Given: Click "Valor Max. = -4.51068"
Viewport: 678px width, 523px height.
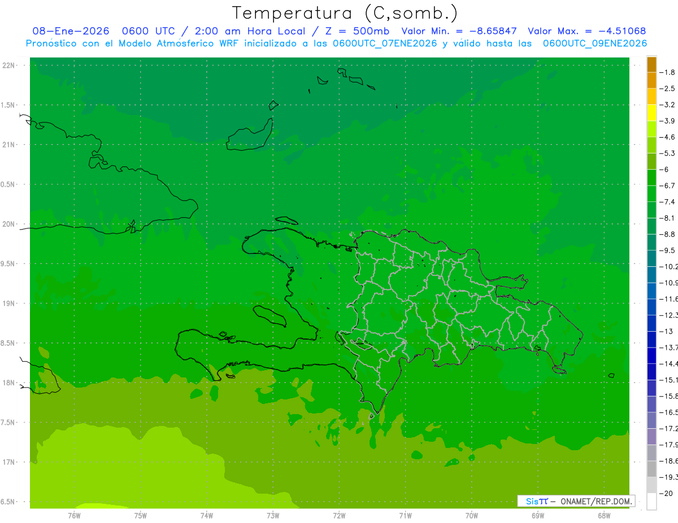Looking at the screenshot, I should click(587, 32).
